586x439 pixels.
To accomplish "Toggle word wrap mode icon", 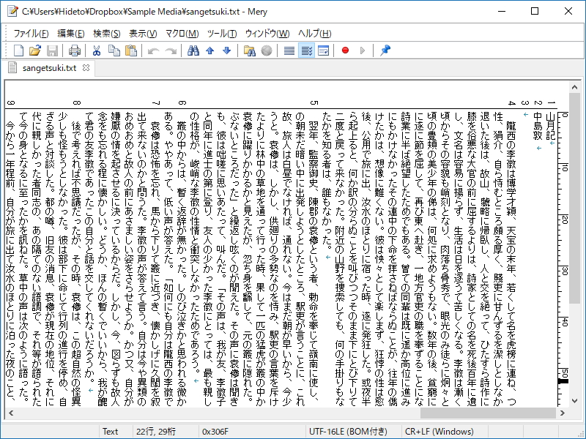I will tap(307, 50).
